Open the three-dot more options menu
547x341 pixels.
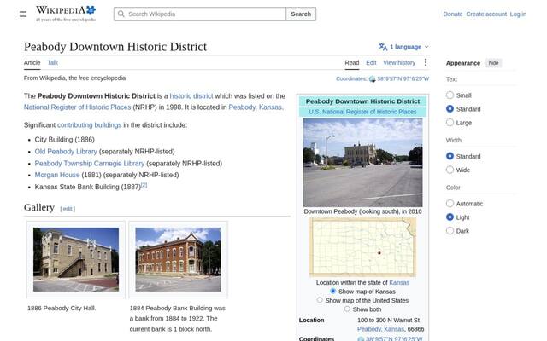[426, 62]
